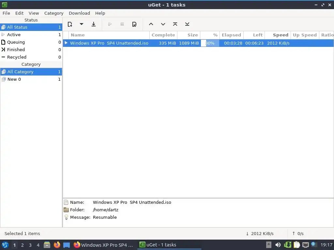Pause the selected download from the toolbar
The image size is (334, 250).
click(122, 24)
